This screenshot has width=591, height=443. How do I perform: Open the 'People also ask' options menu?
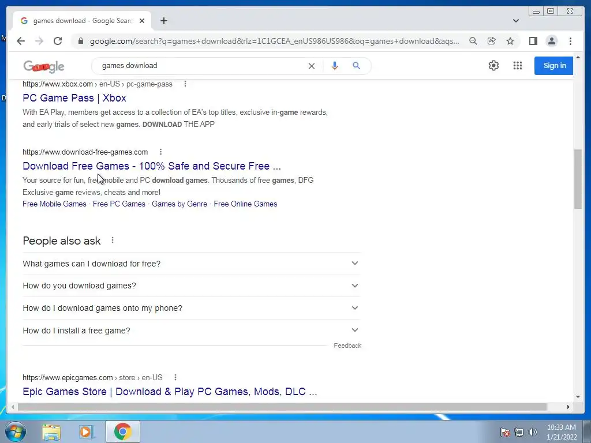pyautogui.click(x=113, y=241)
